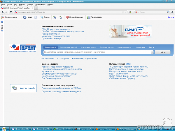Click the Гарант аэро banner
Viewport: 175px width, 131px height.
point(130,31)
